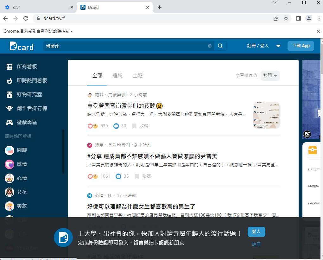
Task: Bookmark this page with star icon
Action: [286, 18]
